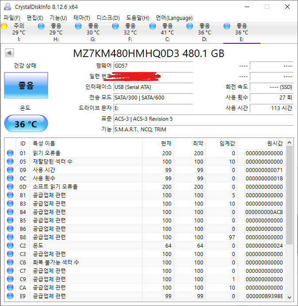
Task: Click the interface field USB (Serial ATA)
Action: click(153, 87)
